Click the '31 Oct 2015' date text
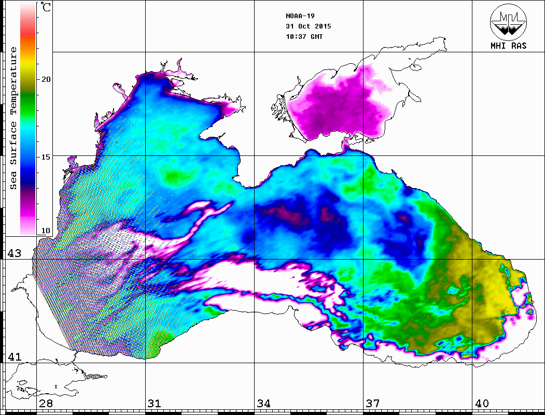Screen dimensions: 545x415 click(x=309, y=26)
